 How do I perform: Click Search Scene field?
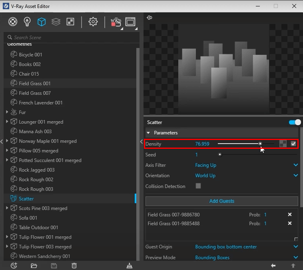pos(72,37)
